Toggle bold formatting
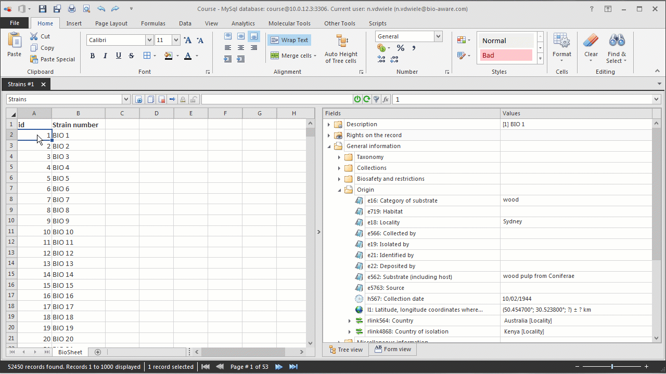The width and height of the screenshot is (666, 374). [93, 56]
